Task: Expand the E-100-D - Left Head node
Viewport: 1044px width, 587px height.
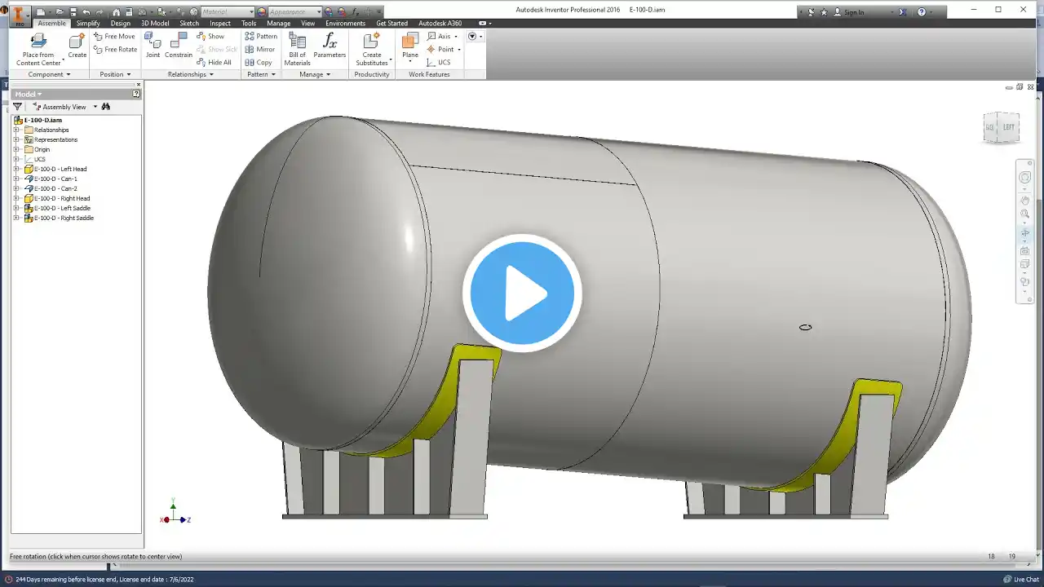Action: tap(16, 169)
